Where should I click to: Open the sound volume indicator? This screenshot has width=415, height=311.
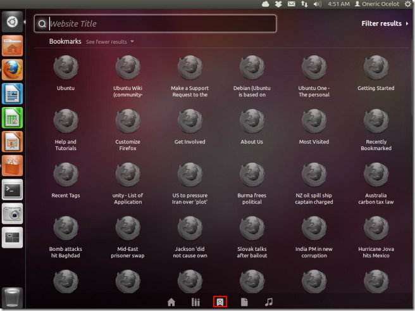(x=318, y=4)
